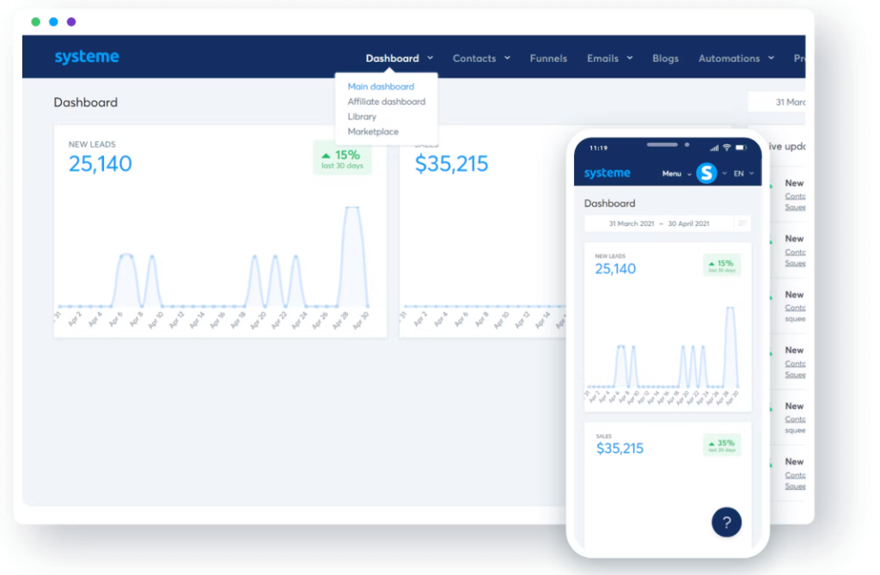Viewport: 880px width, 575px height.
Task: Open the profile avatar S on the phone
Action: 706,173
